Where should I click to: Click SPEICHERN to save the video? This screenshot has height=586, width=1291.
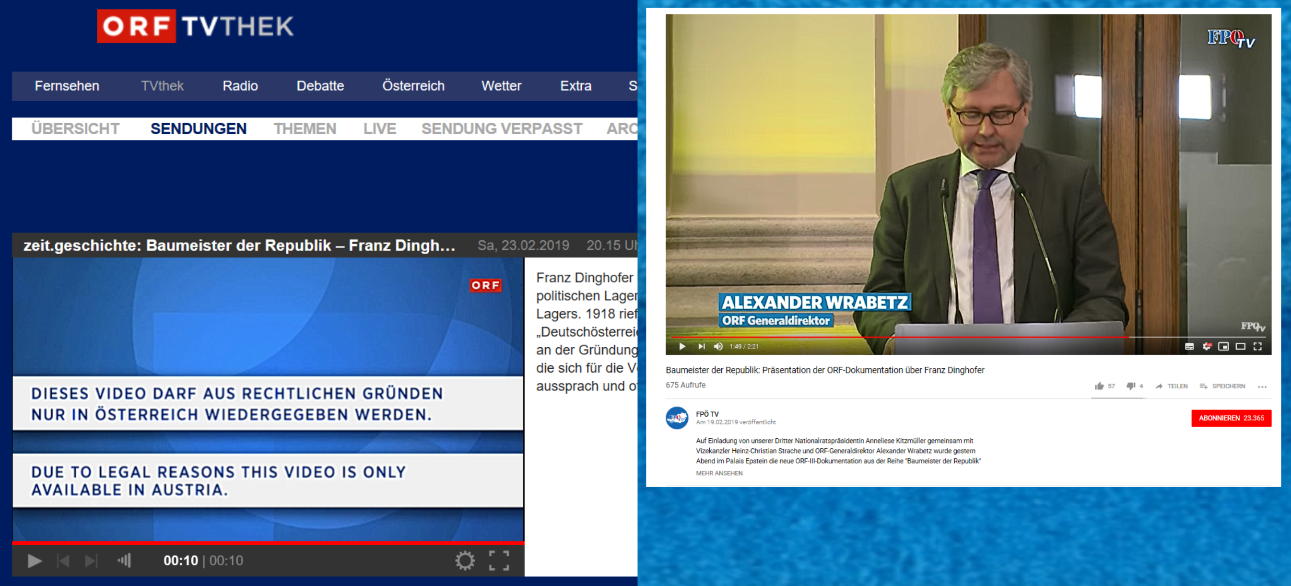(1222, 386)
